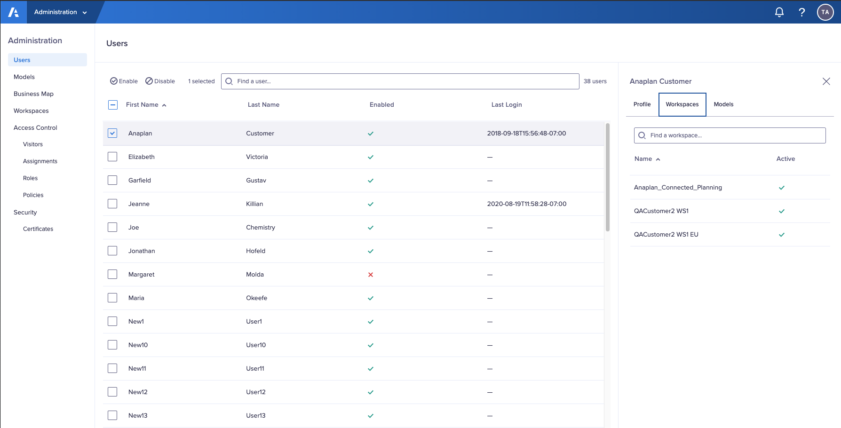Click the active checkmark for Anaplan_Connected_Planning
This screenshot has width=841, height=428.
[x=782, y=188]
